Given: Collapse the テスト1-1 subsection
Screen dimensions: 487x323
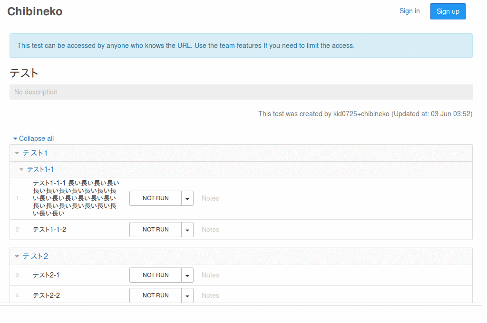Looking at the screenshot, I should click(40, 169).
